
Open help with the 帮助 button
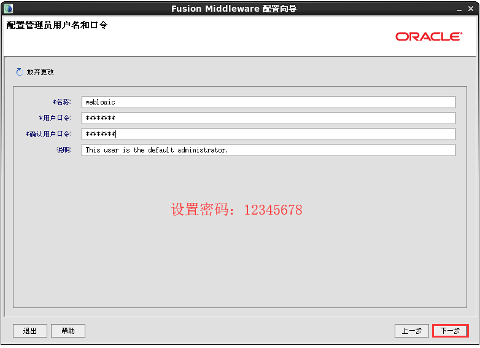tap(68, 331)
